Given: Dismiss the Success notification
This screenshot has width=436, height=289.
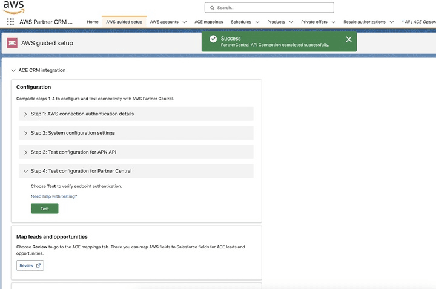Looking at the screenshot, I should (x=349, y=39).
